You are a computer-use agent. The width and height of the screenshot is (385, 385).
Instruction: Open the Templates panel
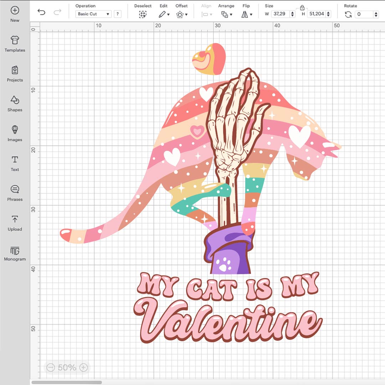pos(15,44)
